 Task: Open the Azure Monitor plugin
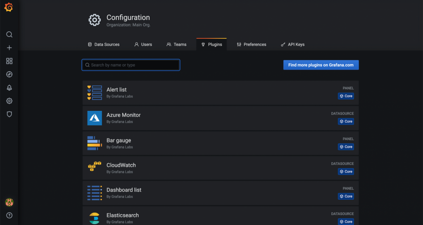(124, 115)
